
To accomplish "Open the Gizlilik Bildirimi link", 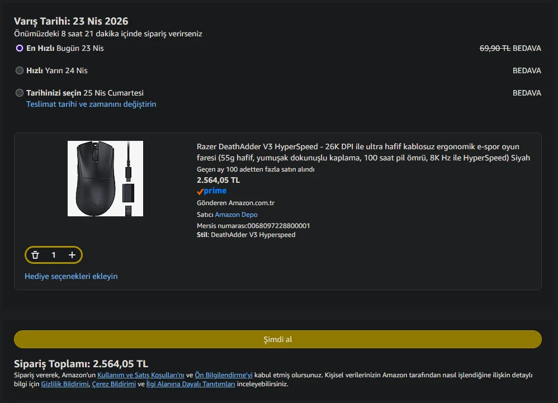I will click(x=65, y=384).
